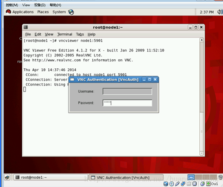This screenshot has height=187, width=223.
Task: Click the volume speaker icon
Action: tap(220, 12)
